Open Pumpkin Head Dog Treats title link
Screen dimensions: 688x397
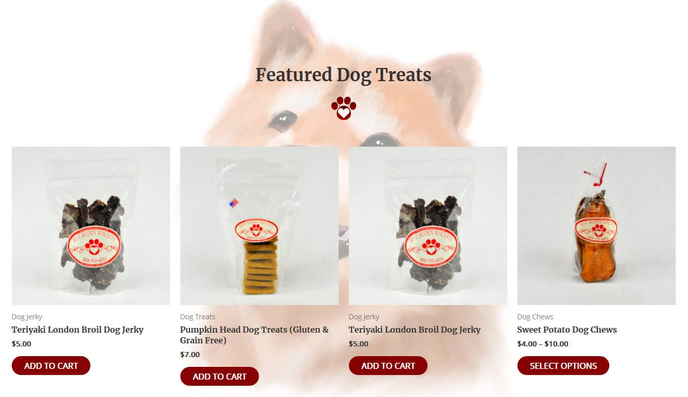click(254, 335)
